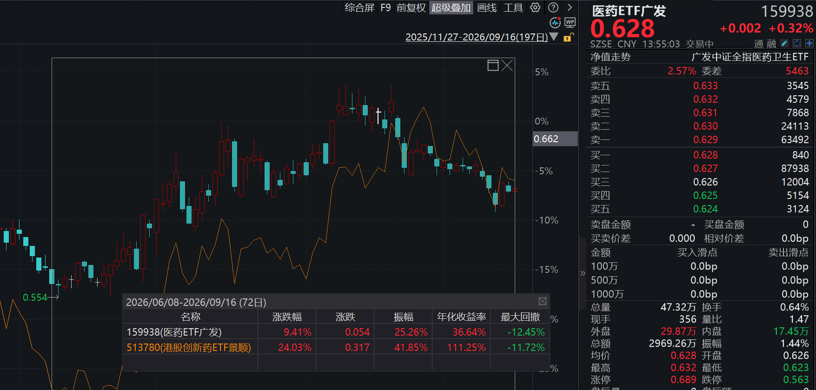The width and height of the screenshot is (816, 390).
Task: Open the 画线 drawing tools
Action: pos(487,7)
